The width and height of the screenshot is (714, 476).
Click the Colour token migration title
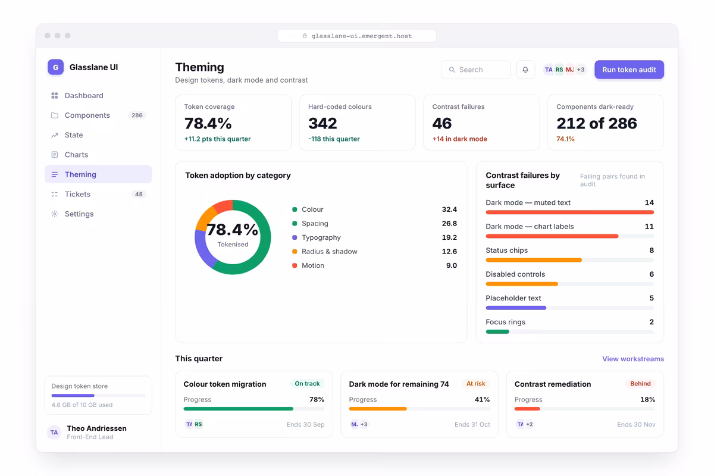pos(225,384)
